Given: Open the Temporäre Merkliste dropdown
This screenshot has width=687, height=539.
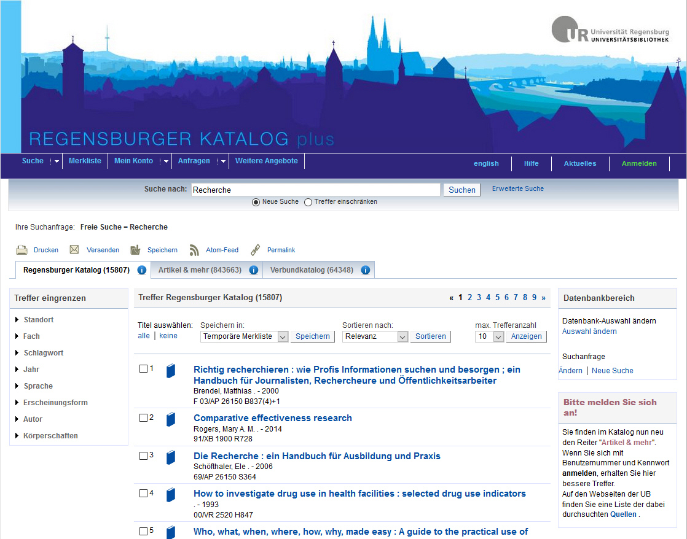Looking at the screenshot, I should pyautogui.click(x=244, y=336).
